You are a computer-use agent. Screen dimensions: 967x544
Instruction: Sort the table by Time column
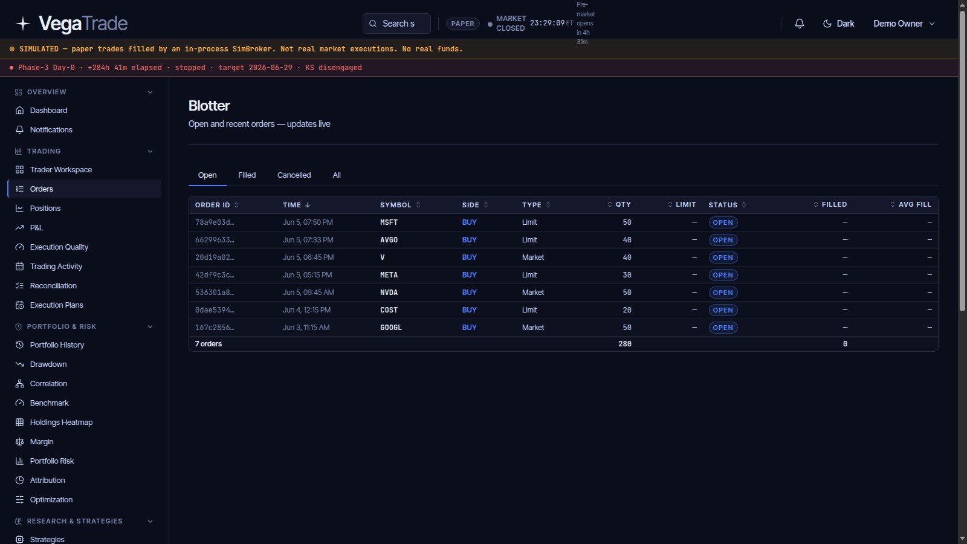tap(296, 205)
